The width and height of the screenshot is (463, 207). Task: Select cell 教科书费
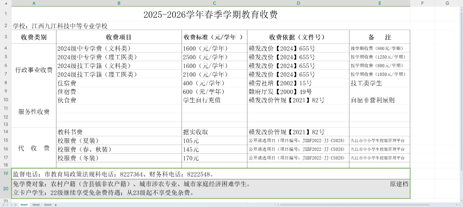pos(119,132)
